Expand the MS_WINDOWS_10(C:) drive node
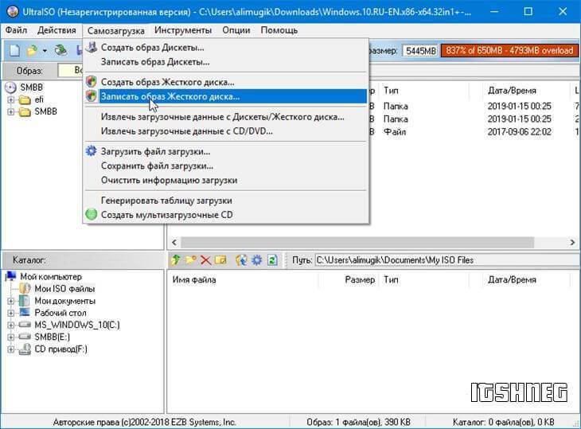The width and height of the screenshot is (581, 429). [11, 326]
